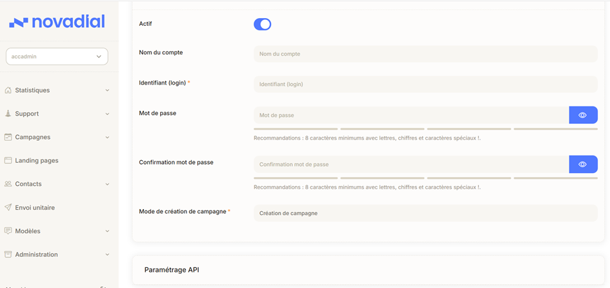Viewport: 610px width, 288px height.
Task: Focus the Nom du compte input field
Action: tap(425, 54)
